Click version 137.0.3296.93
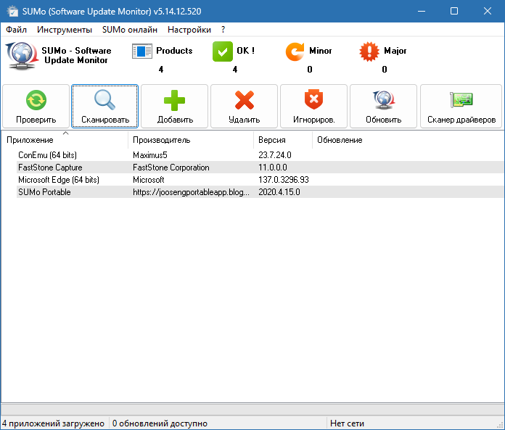Image resolution: width=505 pixels, height=430 pixels. (284, 180)
